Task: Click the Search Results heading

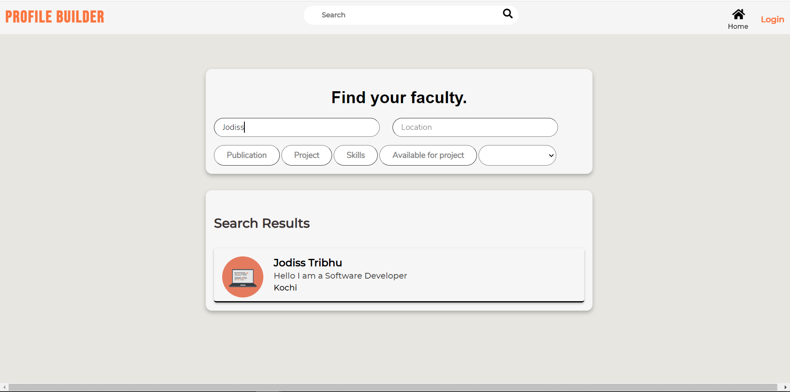Action: (262, 224)
